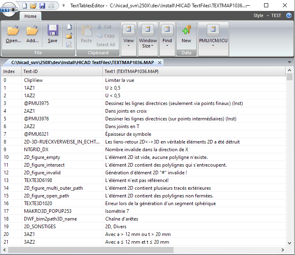Sort by the Text-ID column header
295x255 pixels.
tap(61, 72)
